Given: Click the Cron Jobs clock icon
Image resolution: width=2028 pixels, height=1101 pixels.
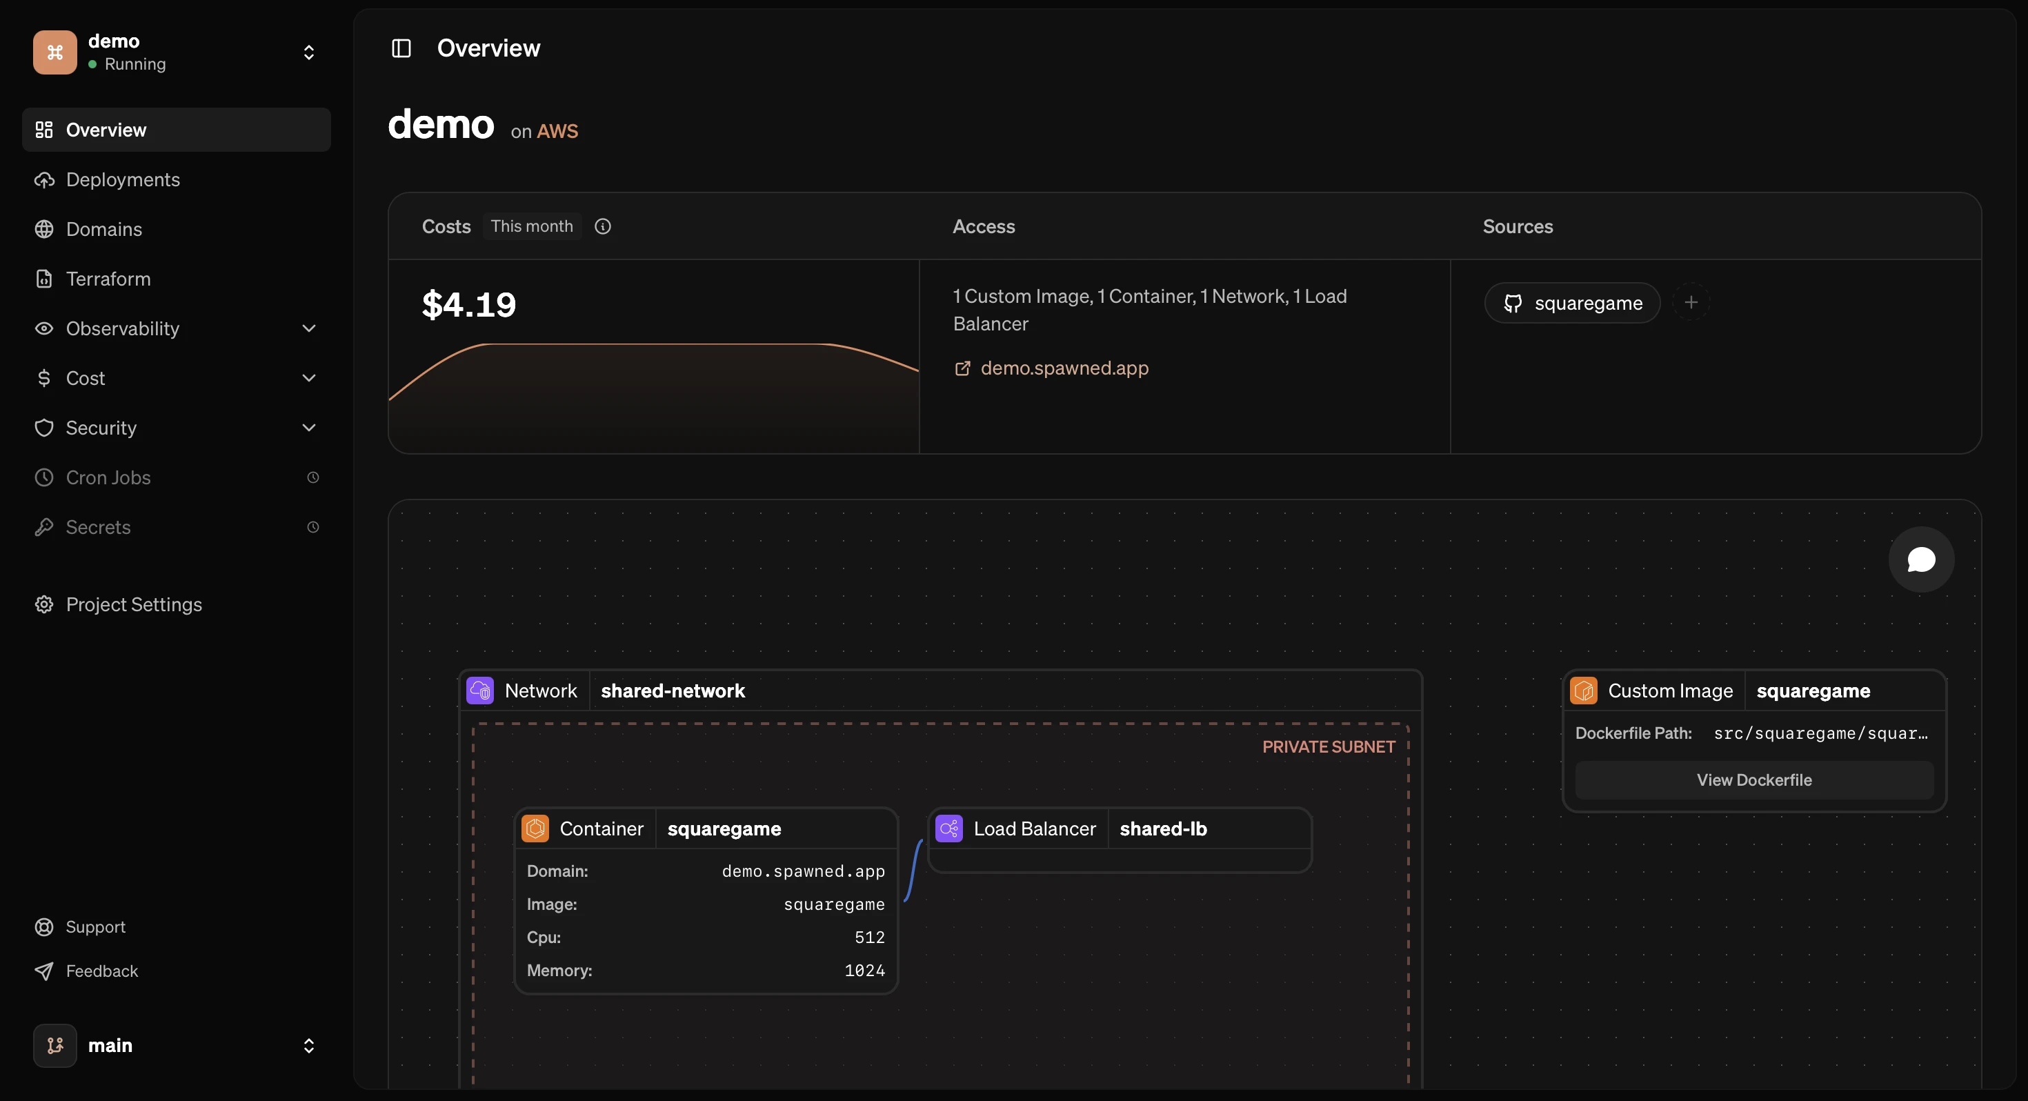Looking at the screenshot, I should (313, 477).
